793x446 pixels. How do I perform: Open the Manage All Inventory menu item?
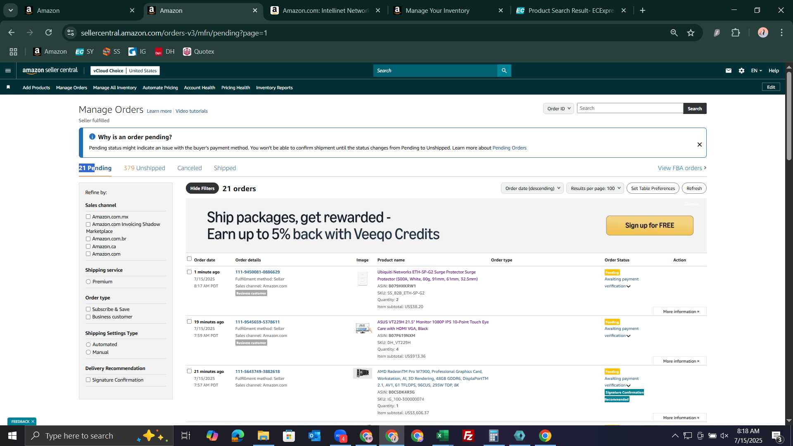(115, 88)
